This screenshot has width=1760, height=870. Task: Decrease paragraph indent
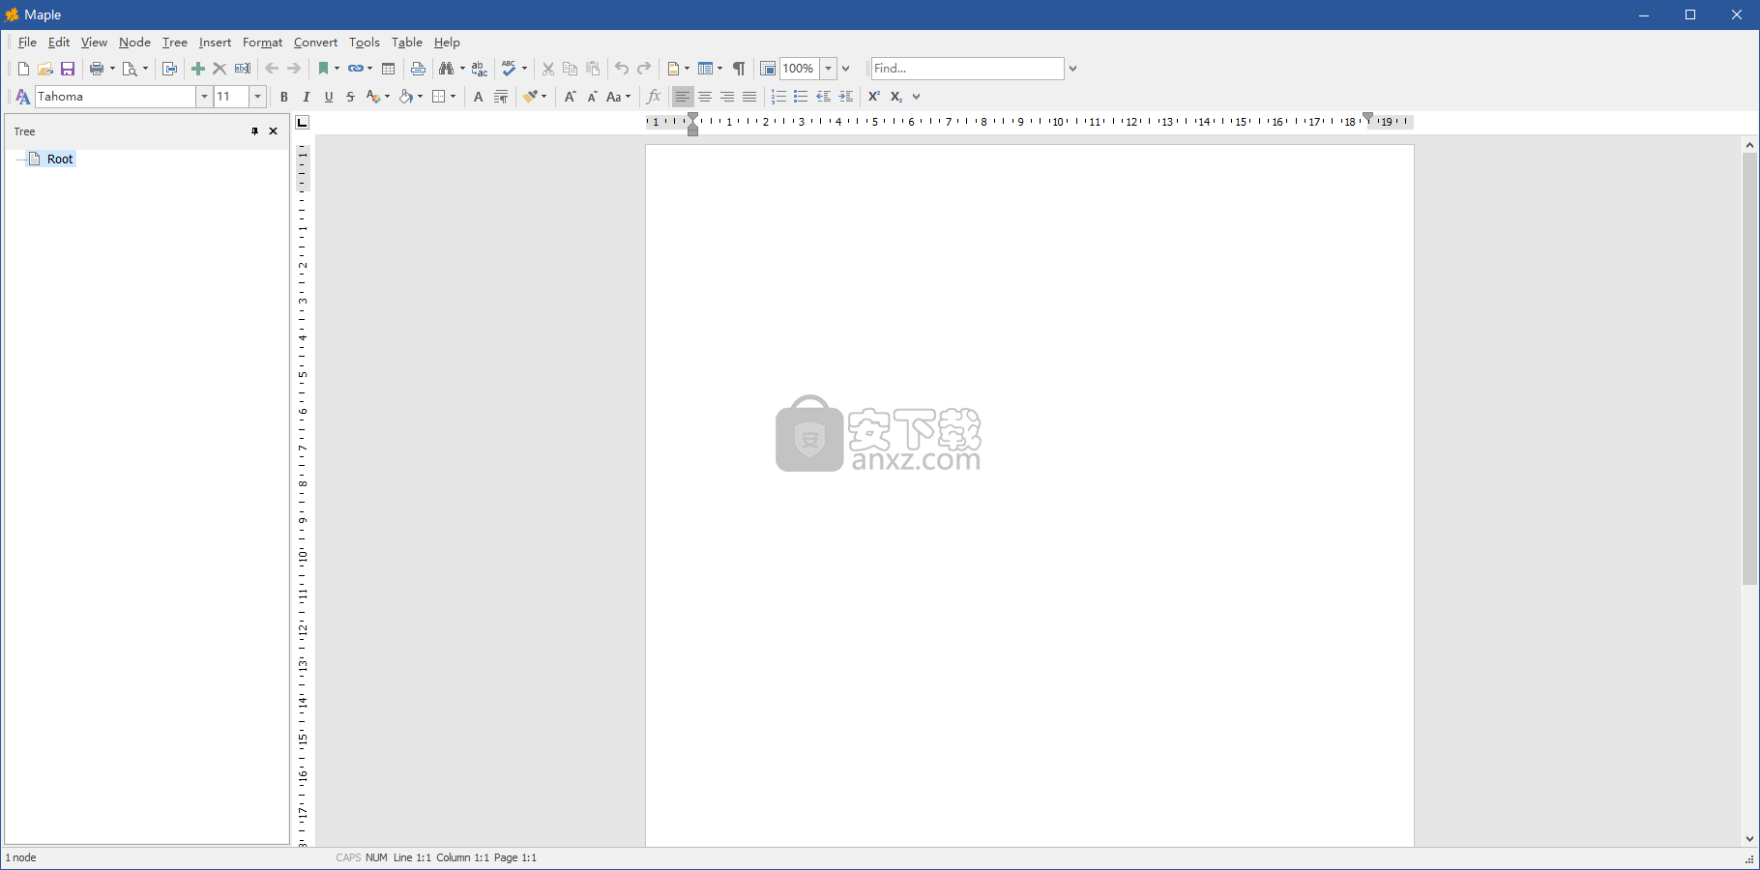pos(824,97)
